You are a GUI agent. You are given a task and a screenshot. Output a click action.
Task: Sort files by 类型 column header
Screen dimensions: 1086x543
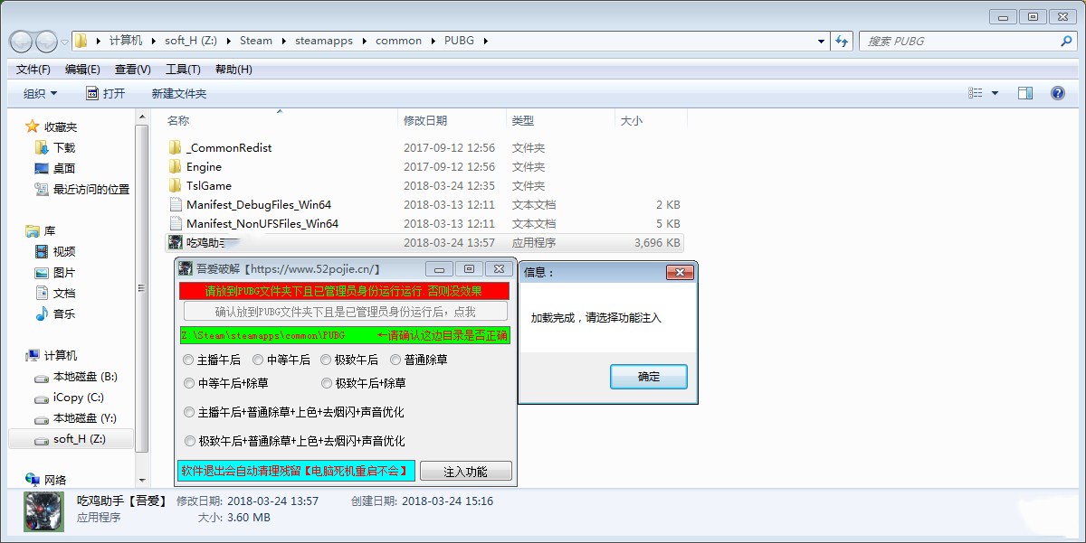pos(560,120)
